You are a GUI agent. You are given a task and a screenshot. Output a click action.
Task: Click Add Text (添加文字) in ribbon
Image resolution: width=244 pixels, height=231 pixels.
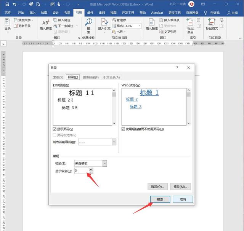pyautogui.click(x=24, y=20)
